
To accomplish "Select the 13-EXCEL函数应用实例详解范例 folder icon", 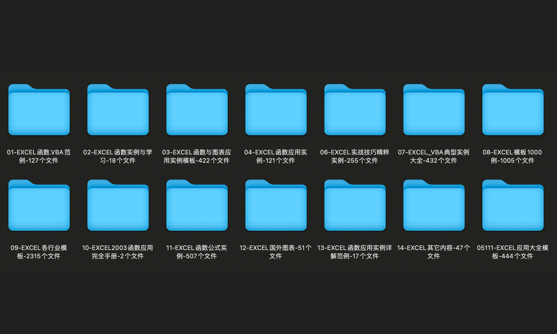I will pyautogui.click(x=355, y=205).
